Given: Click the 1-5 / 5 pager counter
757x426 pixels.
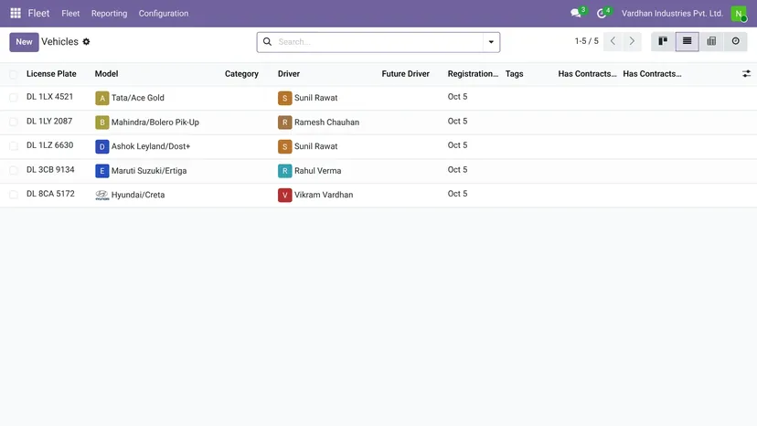Looking at the screenshot, I should [586, 41].
